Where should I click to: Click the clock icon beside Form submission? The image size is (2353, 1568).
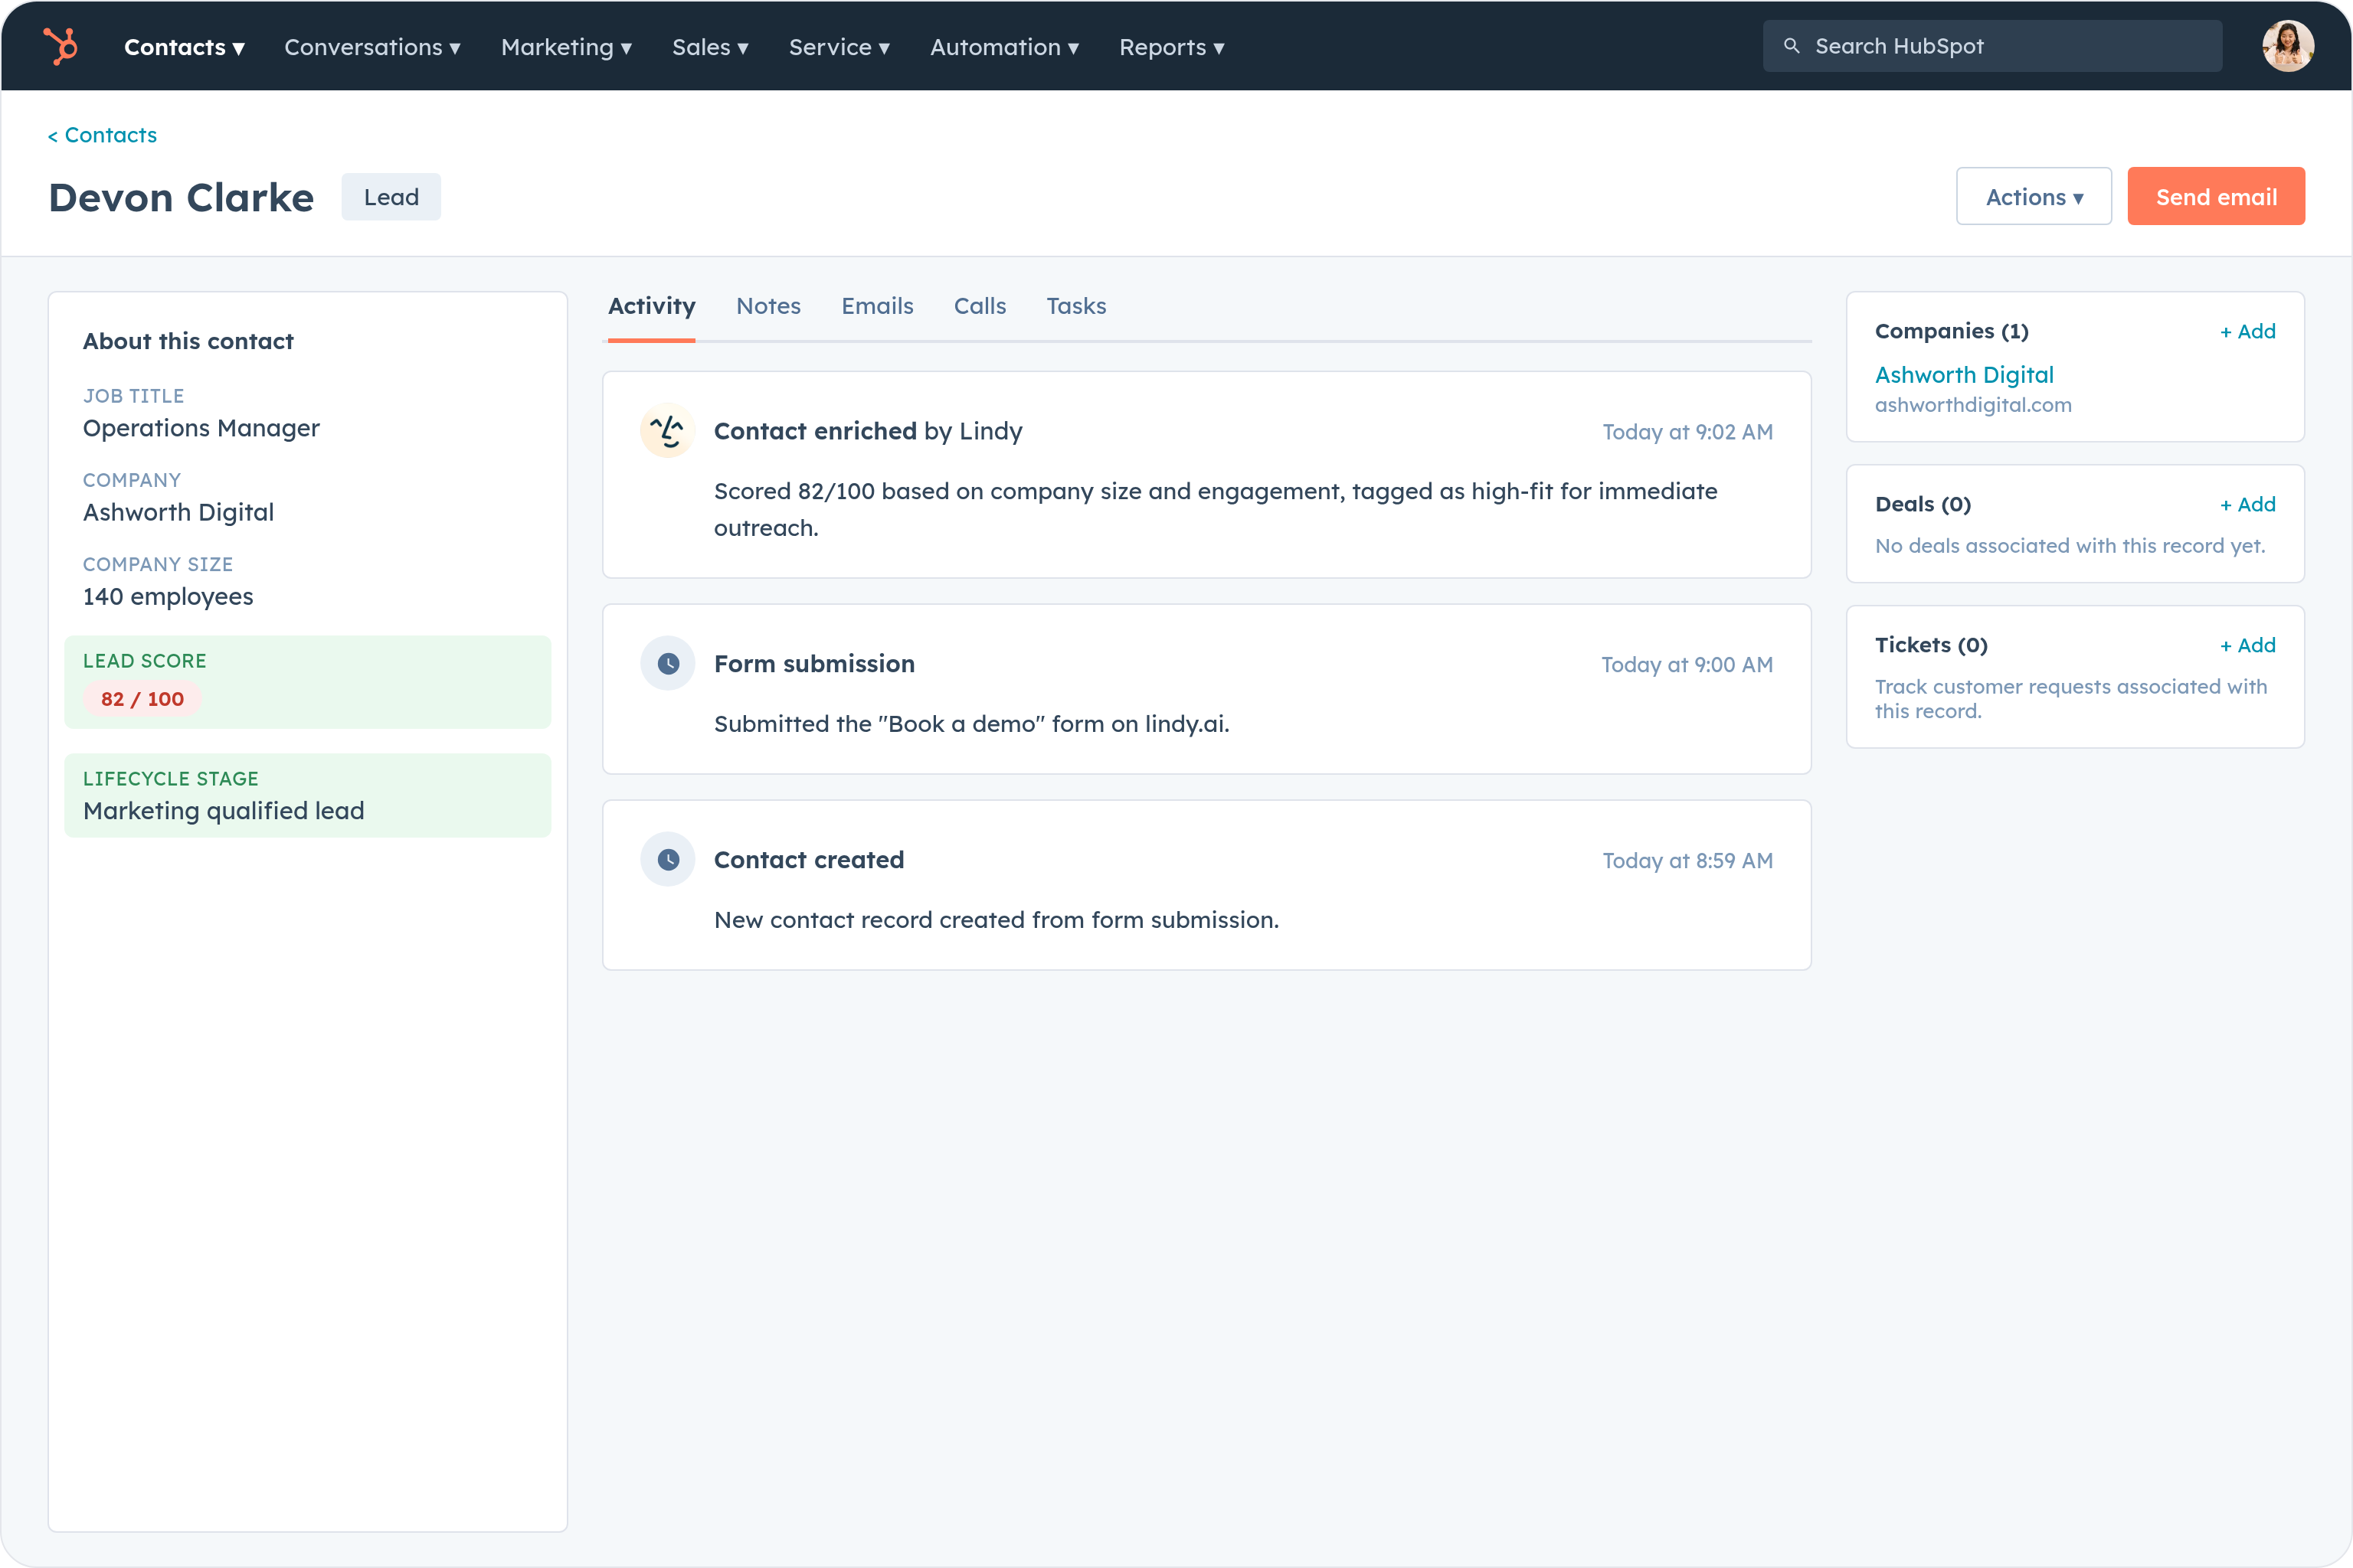(x=667, y=663)
